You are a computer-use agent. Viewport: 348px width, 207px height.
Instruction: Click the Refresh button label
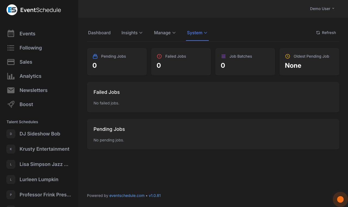pyautogui.click(x=329, y=33)
